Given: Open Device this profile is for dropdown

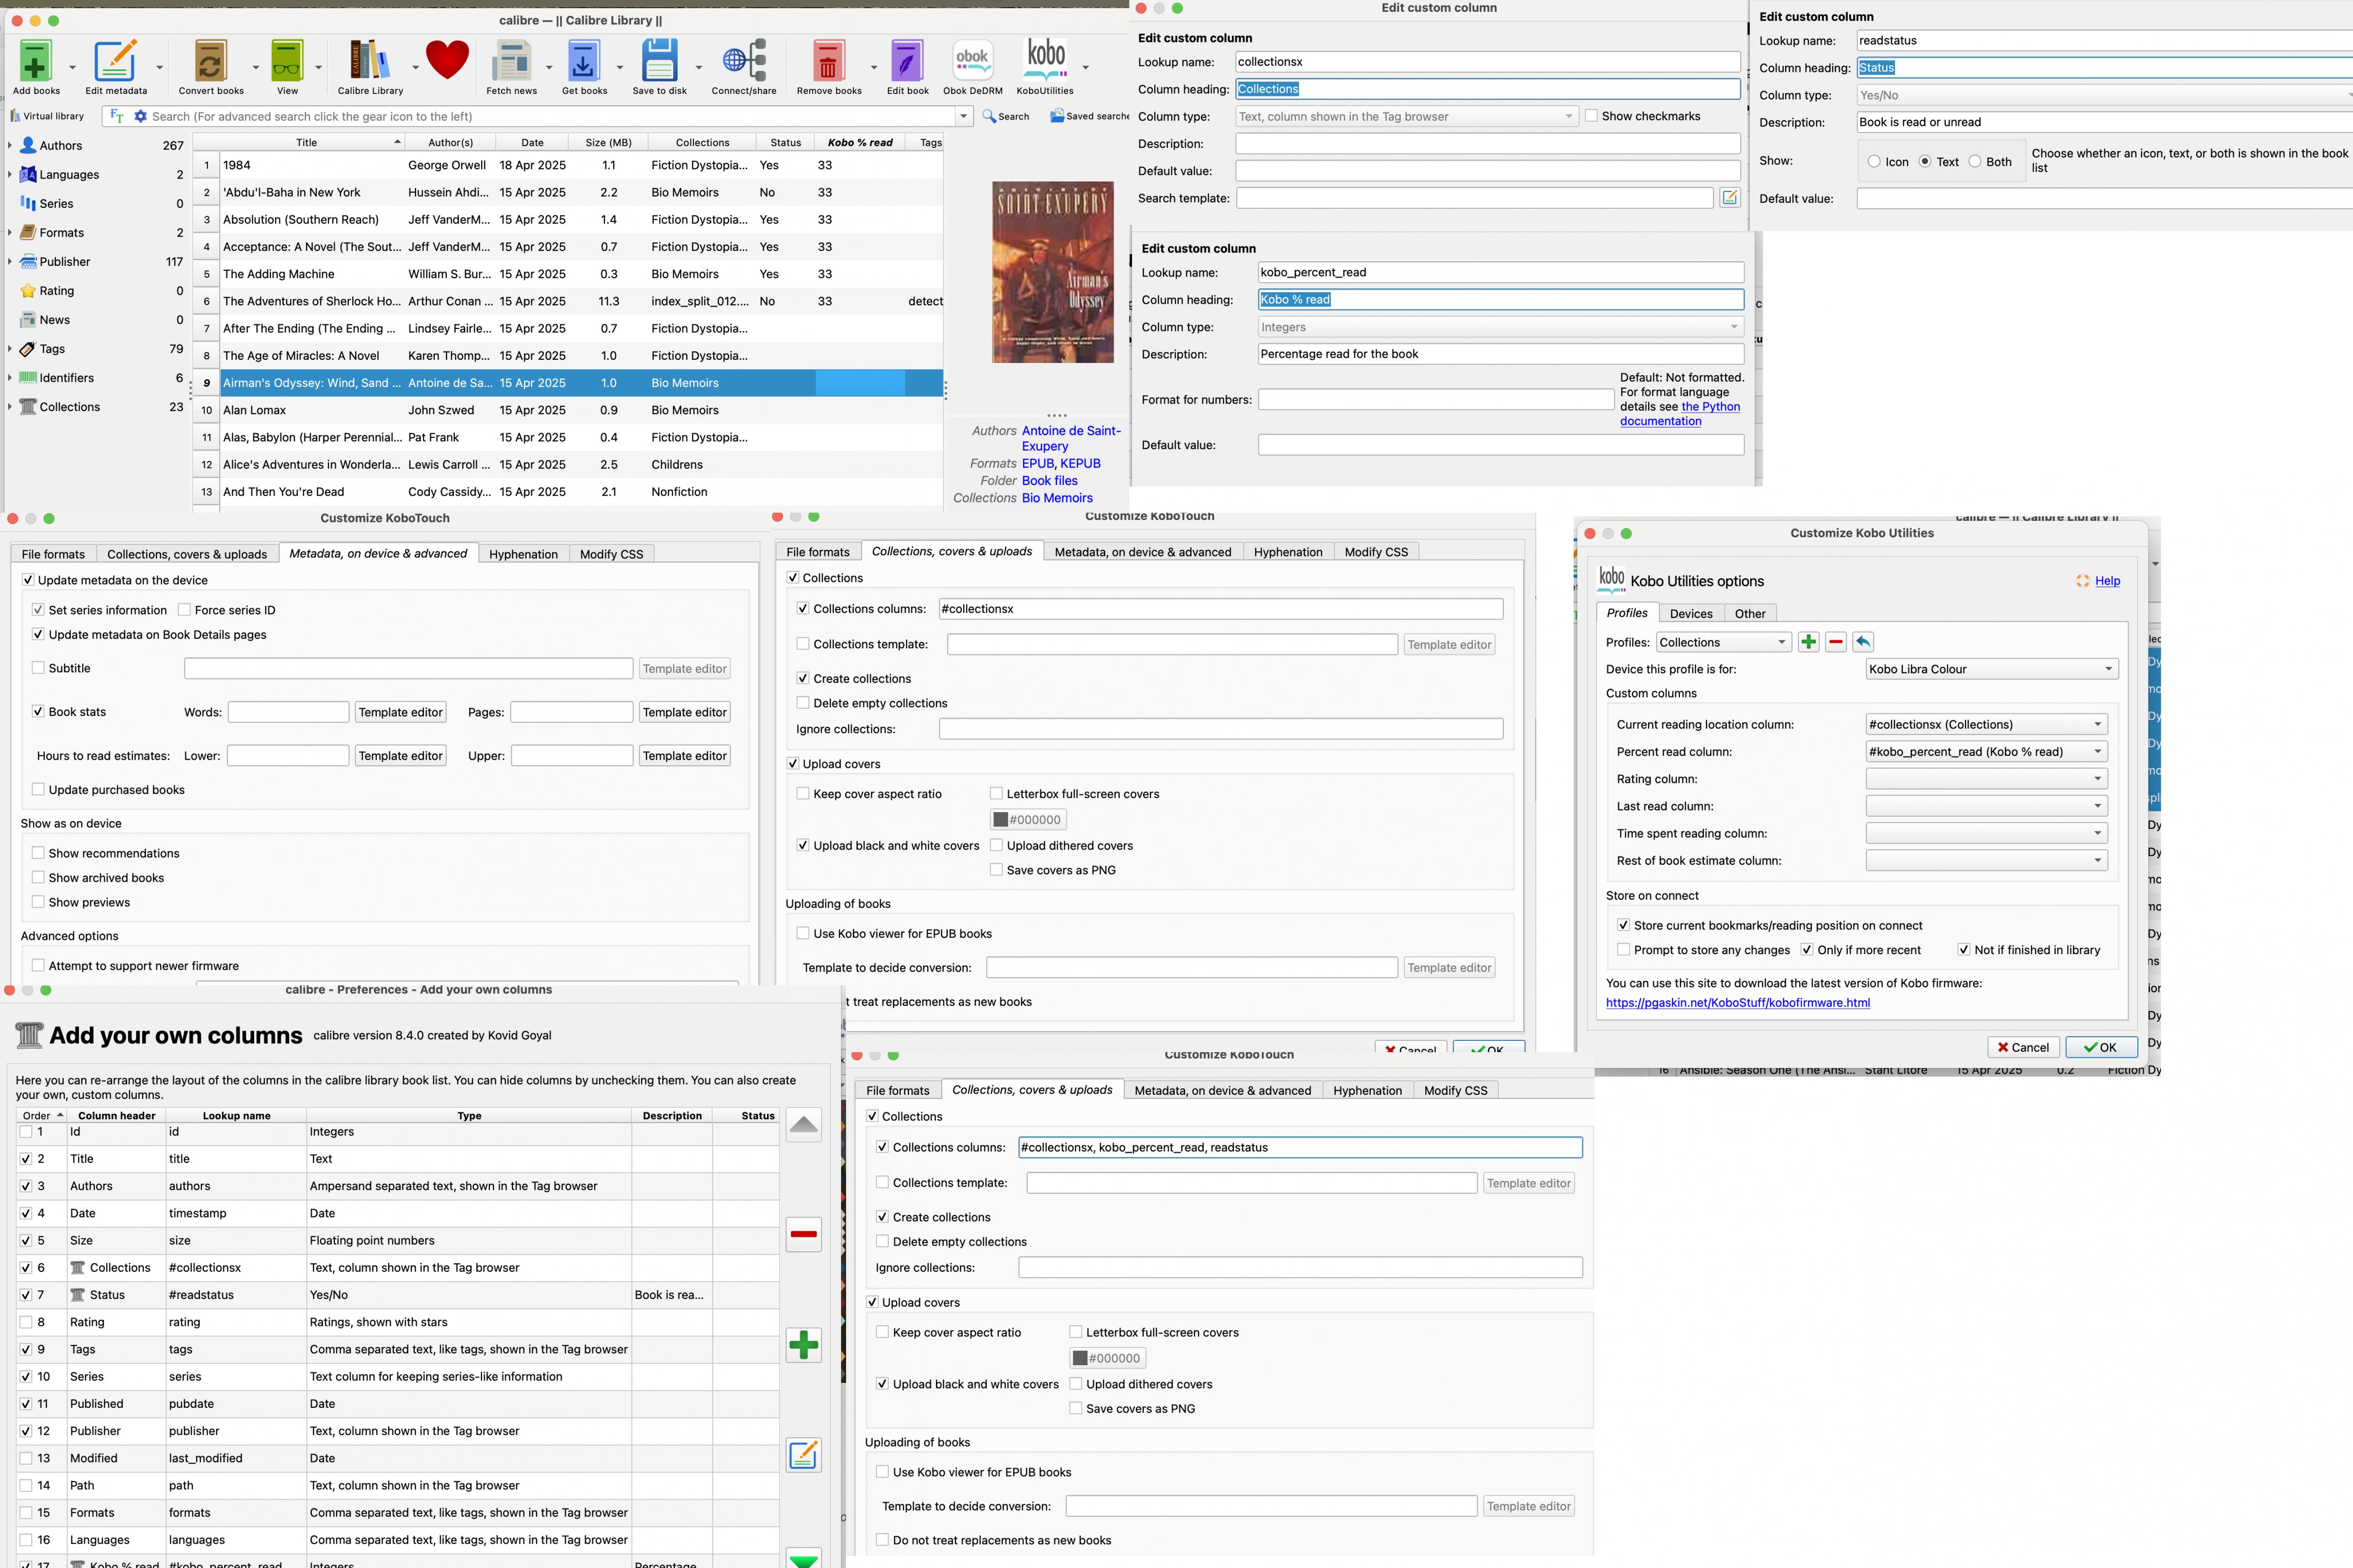Looking at the screenshot, I should click(1991, 669).
